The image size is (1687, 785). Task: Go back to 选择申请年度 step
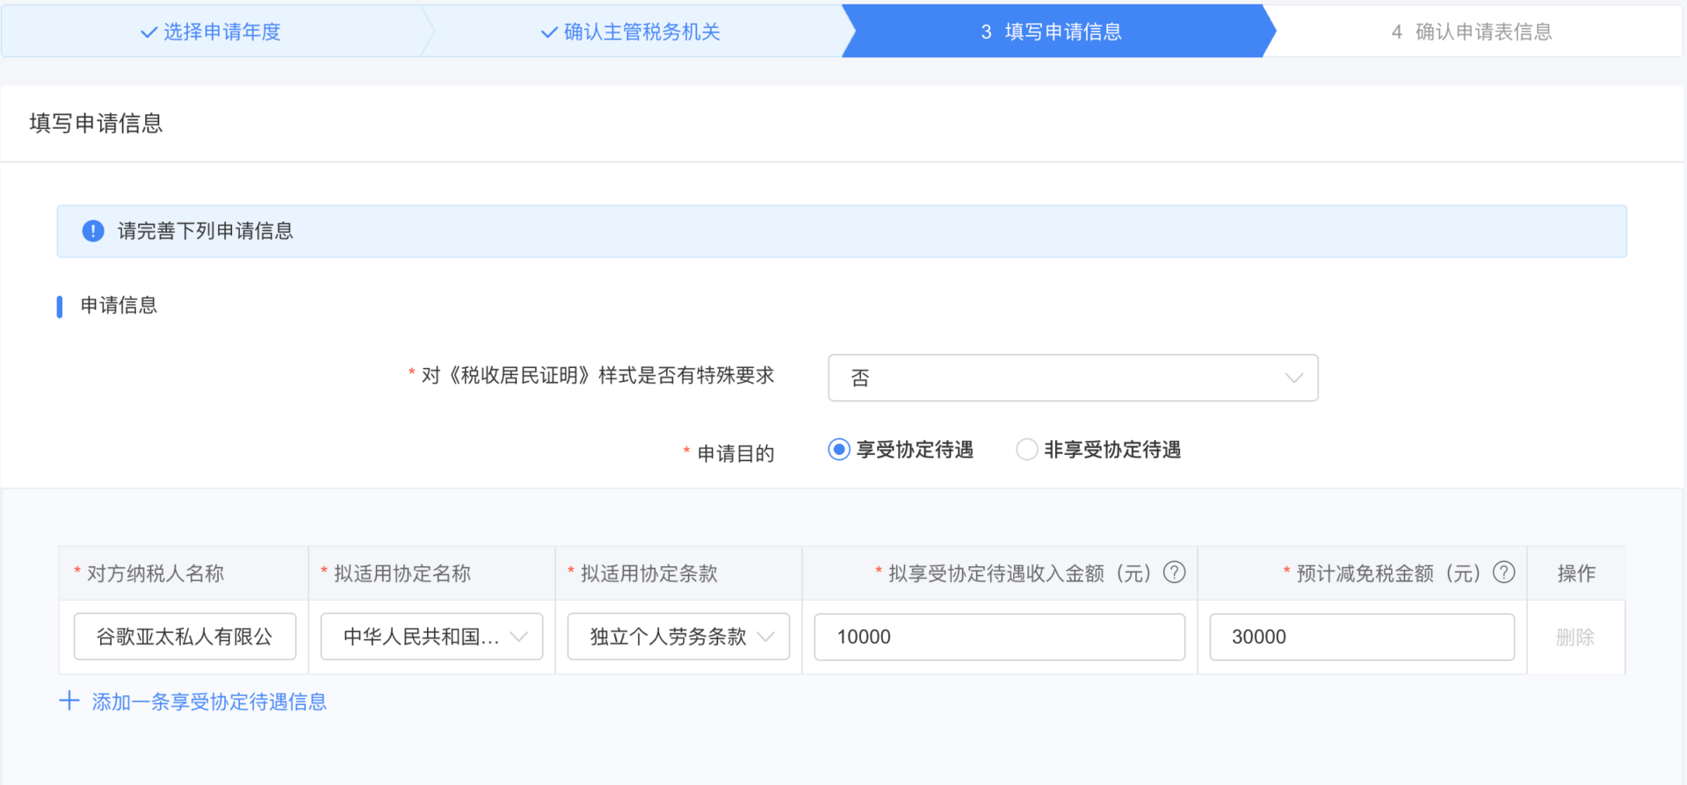point(221,32)
